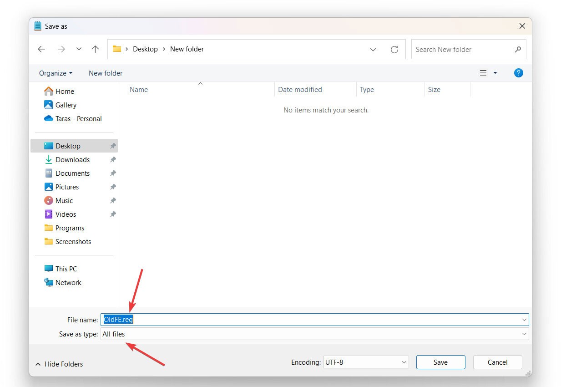This screenshot has height=387, width=561.
Task: Open the Encoding dropdown
Action: click(366, 362)
